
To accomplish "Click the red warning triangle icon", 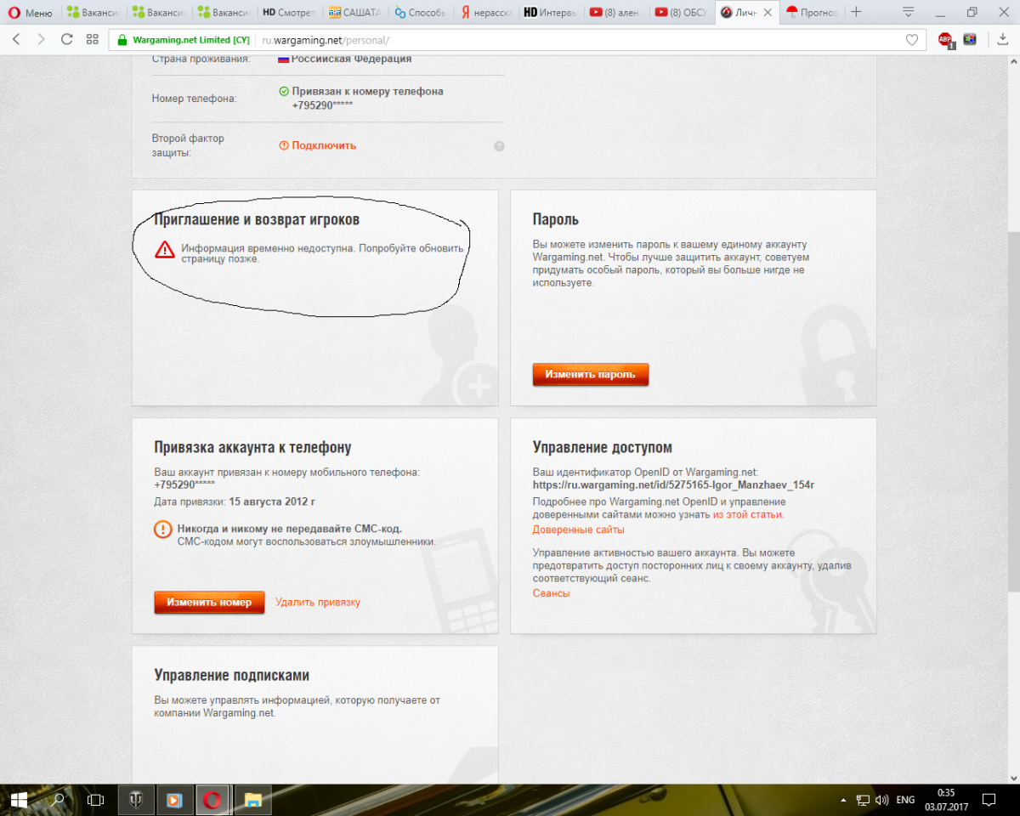I will (x=164, y=249).
